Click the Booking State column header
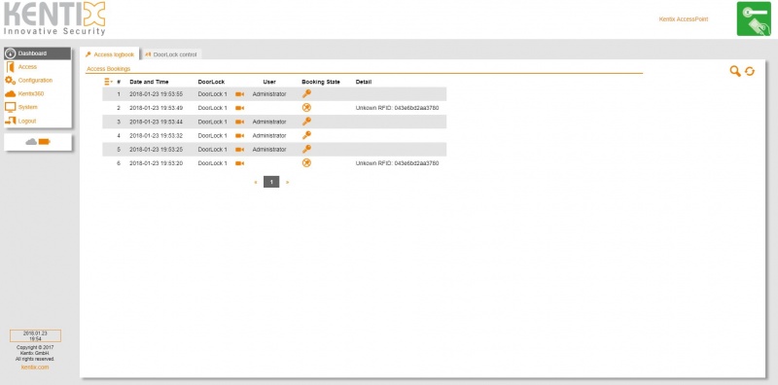Screen dimensions: 778x385 click(x=321, y=82)
